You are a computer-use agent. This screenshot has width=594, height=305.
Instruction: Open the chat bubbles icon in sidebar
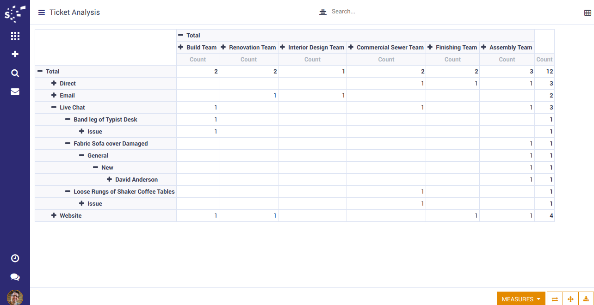tap(15, 277)
